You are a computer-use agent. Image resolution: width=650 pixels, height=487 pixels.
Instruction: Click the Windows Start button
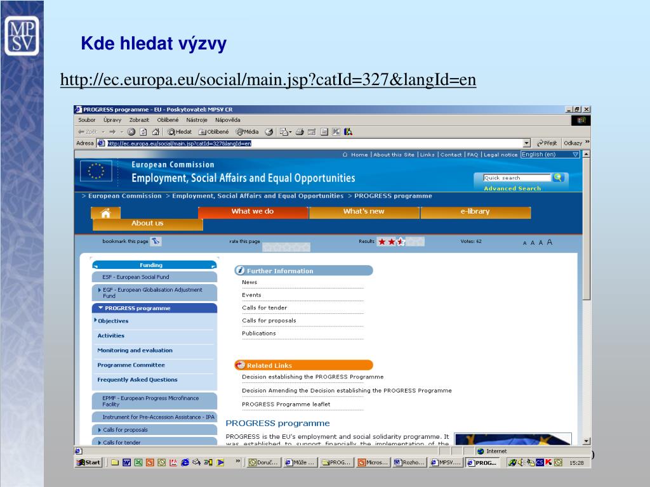coord(89,462)
